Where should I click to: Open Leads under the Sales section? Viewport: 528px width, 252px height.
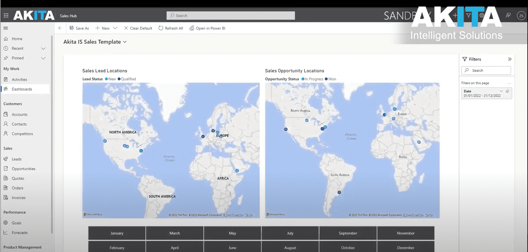tap(16, 159)
